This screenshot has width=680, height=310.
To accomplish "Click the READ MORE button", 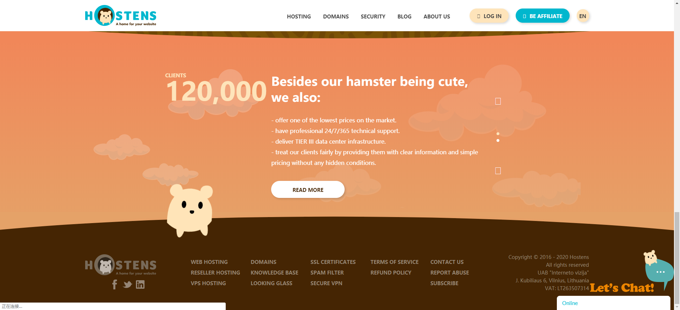I will (x=308, y=189).
